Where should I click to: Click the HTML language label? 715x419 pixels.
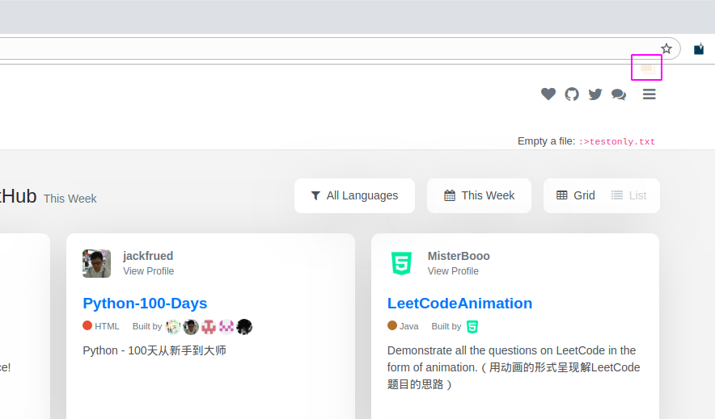tap(101, 326)
